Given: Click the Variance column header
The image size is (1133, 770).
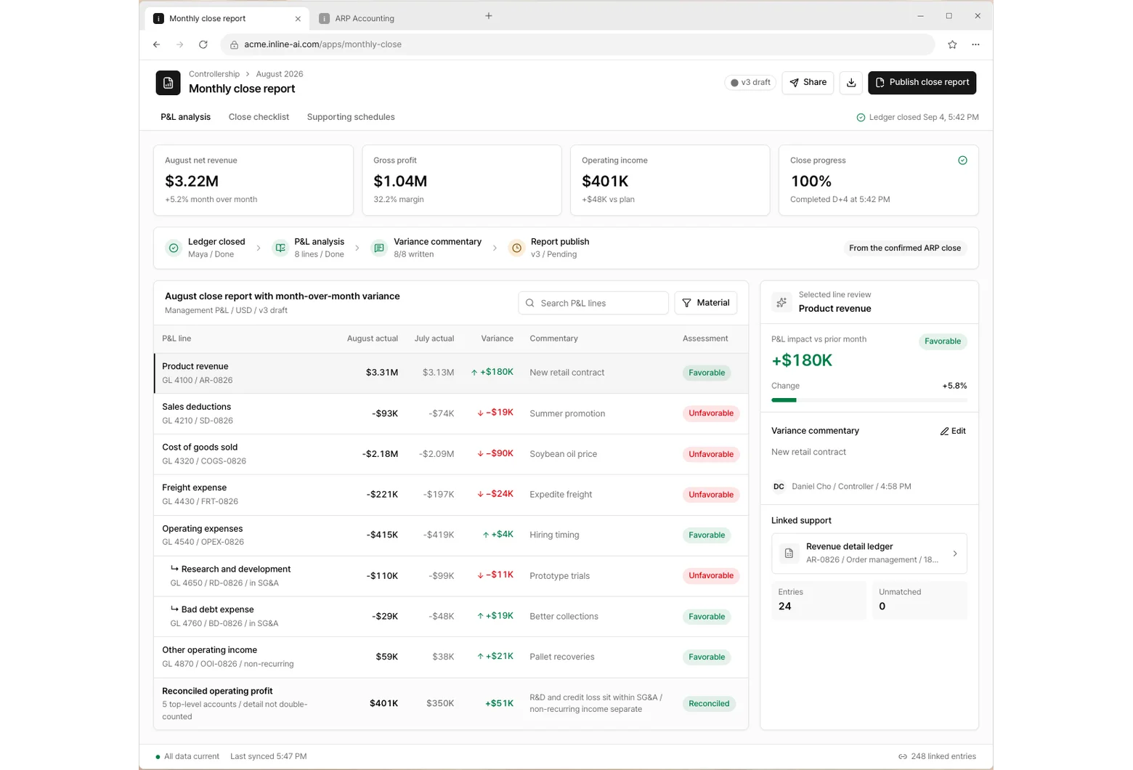Looking at the screenshot, I should pyautogui.click(x=497, y=339).
